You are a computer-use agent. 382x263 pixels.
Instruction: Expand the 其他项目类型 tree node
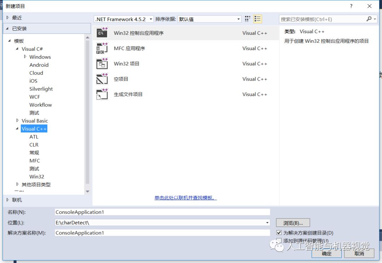(x=17, y=184)
